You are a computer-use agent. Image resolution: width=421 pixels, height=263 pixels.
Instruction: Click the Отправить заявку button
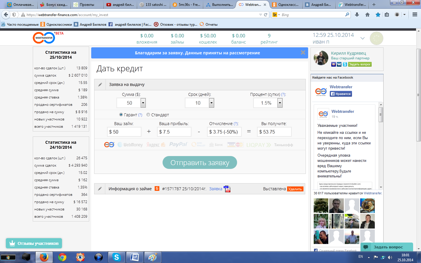click(200, 162)
